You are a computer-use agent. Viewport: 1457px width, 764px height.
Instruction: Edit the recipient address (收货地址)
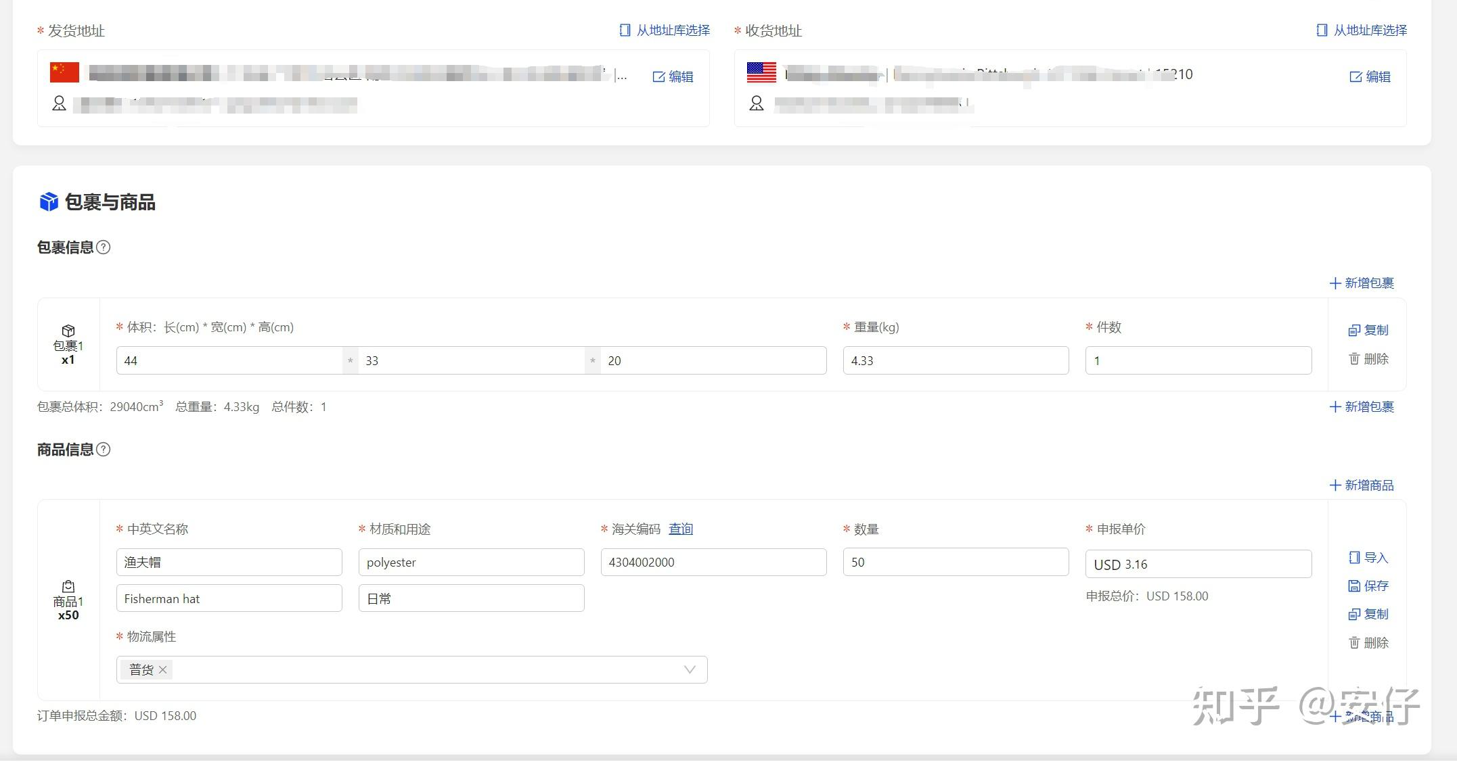tap(1370, 77)
